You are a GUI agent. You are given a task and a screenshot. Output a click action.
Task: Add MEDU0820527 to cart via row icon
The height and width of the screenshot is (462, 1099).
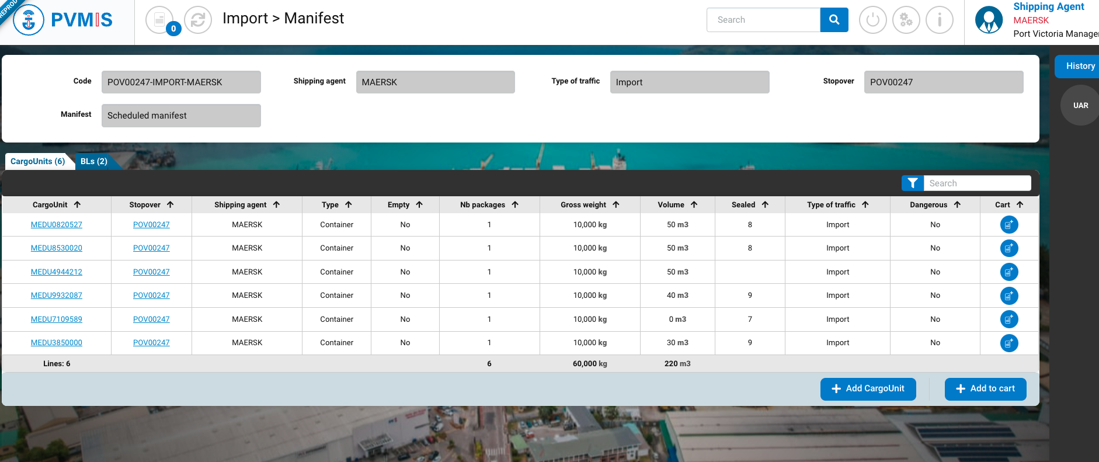[1008, 225]
